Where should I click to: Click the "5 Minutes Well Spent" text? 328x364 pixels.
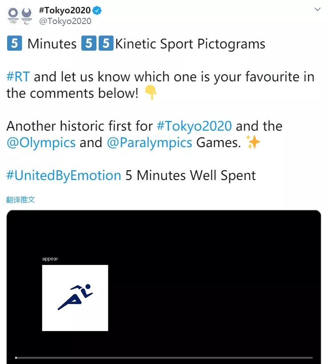[x=190, y=175]
